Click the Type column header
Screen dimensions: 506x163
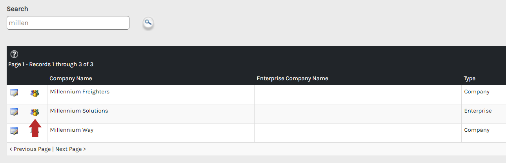tap(470, 78)
